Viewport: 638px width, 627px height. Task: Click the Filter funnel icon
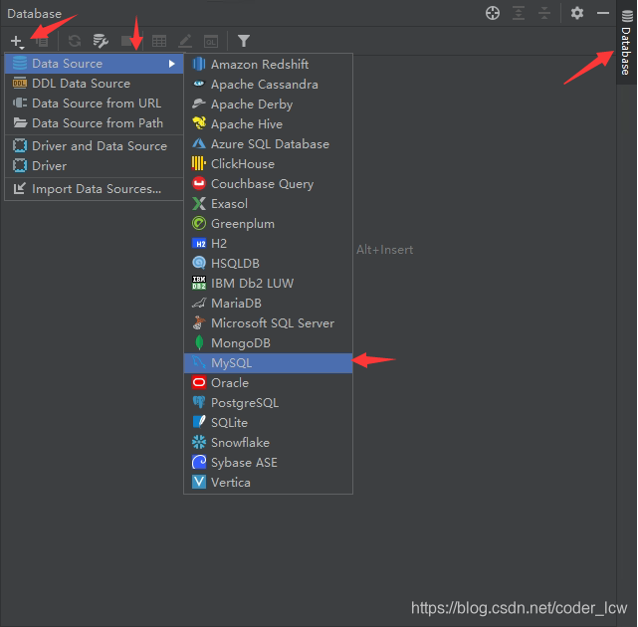(243, 41)
